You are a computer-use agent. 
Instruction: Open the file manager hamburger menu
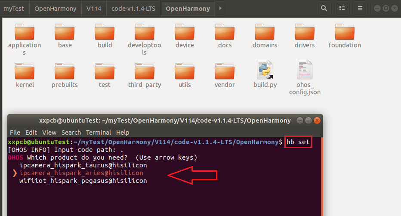click(x=360, y=8)
